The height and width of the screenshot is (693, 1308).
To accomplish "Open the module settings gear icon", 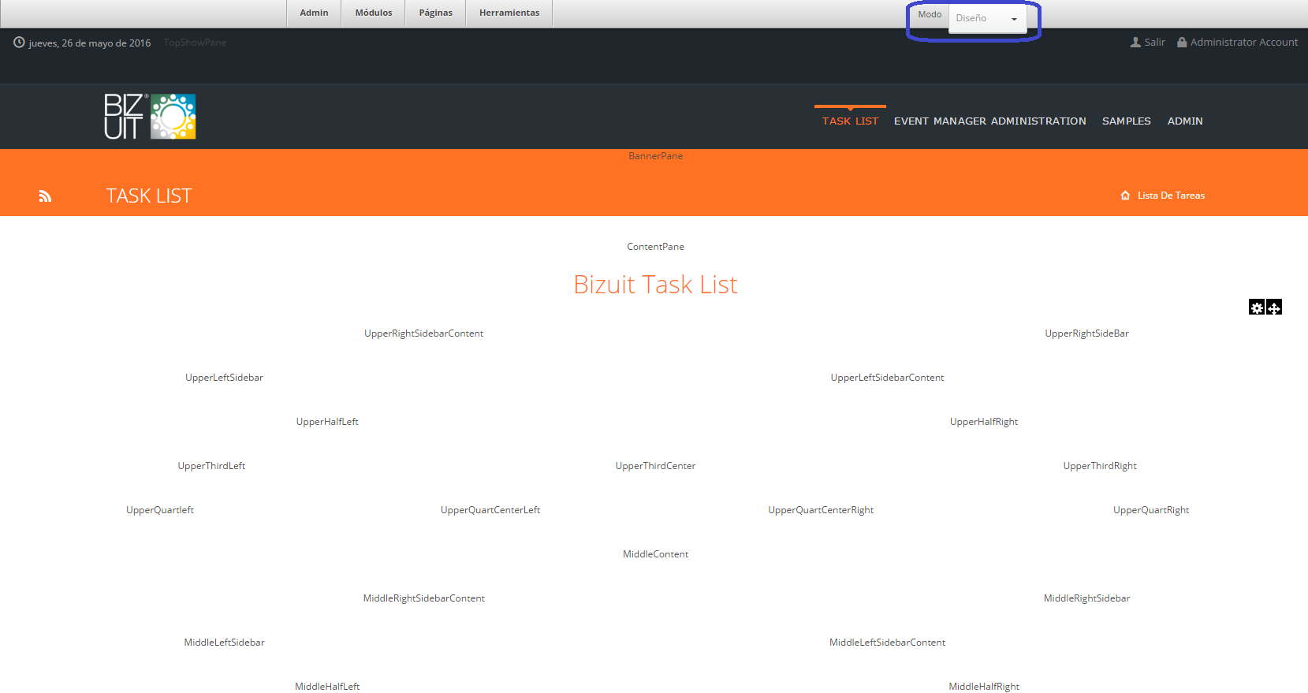I will [1257, 307].
